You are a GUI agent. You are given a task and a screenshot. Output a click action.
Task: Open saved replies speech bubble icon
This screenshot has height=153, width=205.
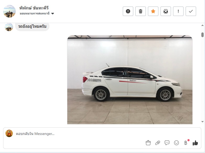tap(167, 143)
